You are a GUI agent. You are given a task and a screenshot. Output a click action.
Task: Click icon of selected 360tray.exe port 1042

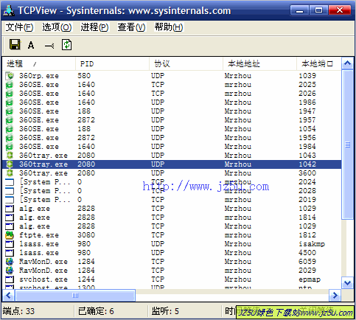pos(10,164)
